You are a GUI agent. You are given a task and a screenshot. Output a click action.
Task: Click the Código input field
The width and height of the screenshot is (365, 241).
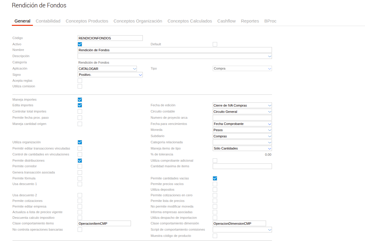pos(110,38)
